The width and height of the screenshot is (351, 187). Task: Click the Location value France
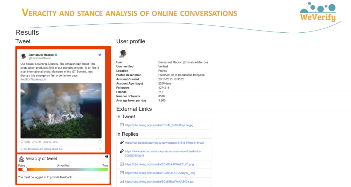point(163,71)
